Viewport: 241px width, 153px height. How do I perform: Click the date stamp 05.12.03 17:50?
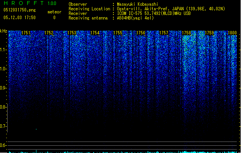click(20, 18)
